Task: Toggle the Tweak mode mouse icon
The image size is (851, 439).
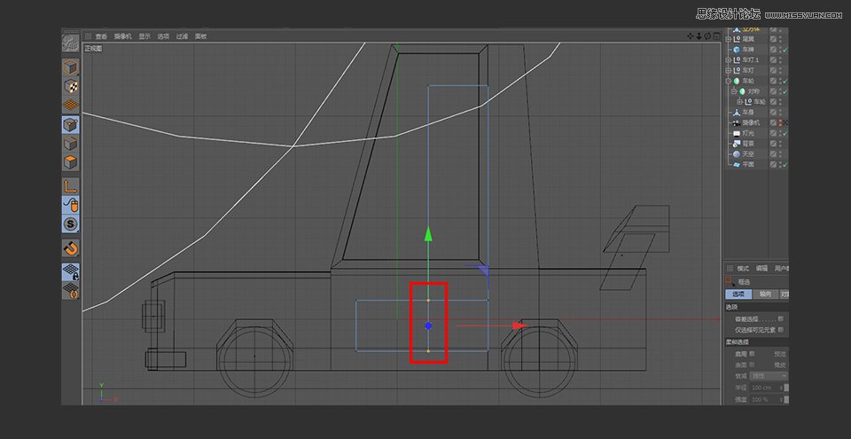Action: coord(71,205)
